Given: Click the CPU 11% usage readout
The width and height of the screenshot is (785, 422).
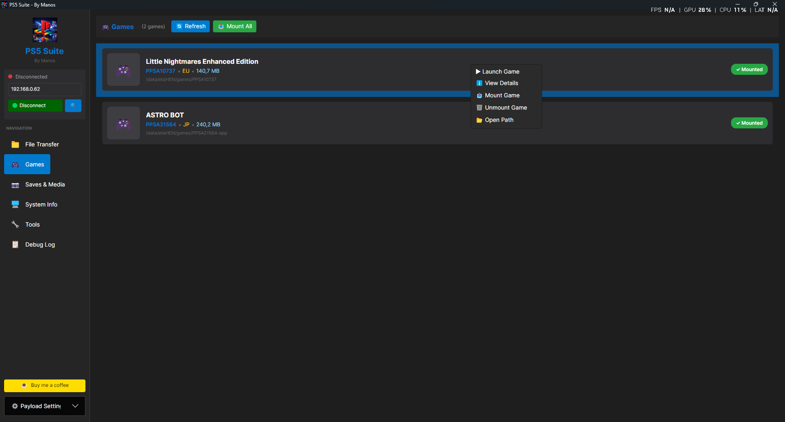Looking at the screenshot, I should click(x=733, y=10).
